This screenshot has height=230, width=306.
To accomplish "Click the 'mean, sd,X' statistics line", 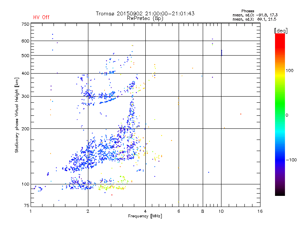I will tap(254, 19).
